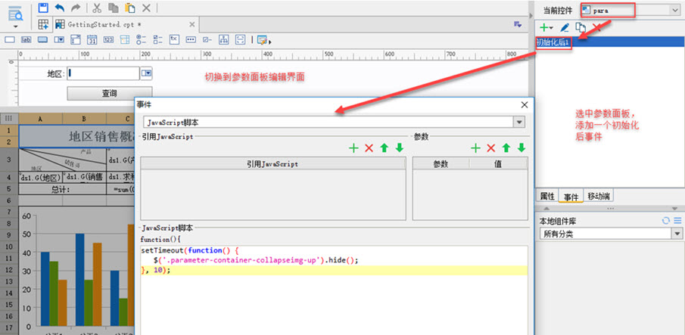The width and height of the screenshot is (685, 335).
Task: Select the 总计: cell
Action: pos(63,189)
